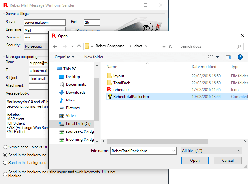Click the folder icon in the address bar

tap(87, 46)
